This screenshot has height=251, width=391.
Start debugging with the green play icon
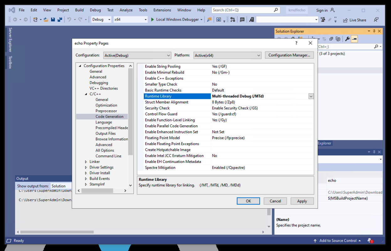pos(152,19)
